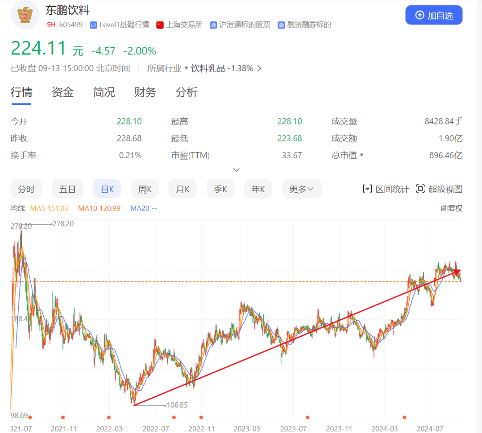Click the 沪港通标的股票 tag icon
The width and height of the screenshot is (482, 433).
[x=213, y=25]
